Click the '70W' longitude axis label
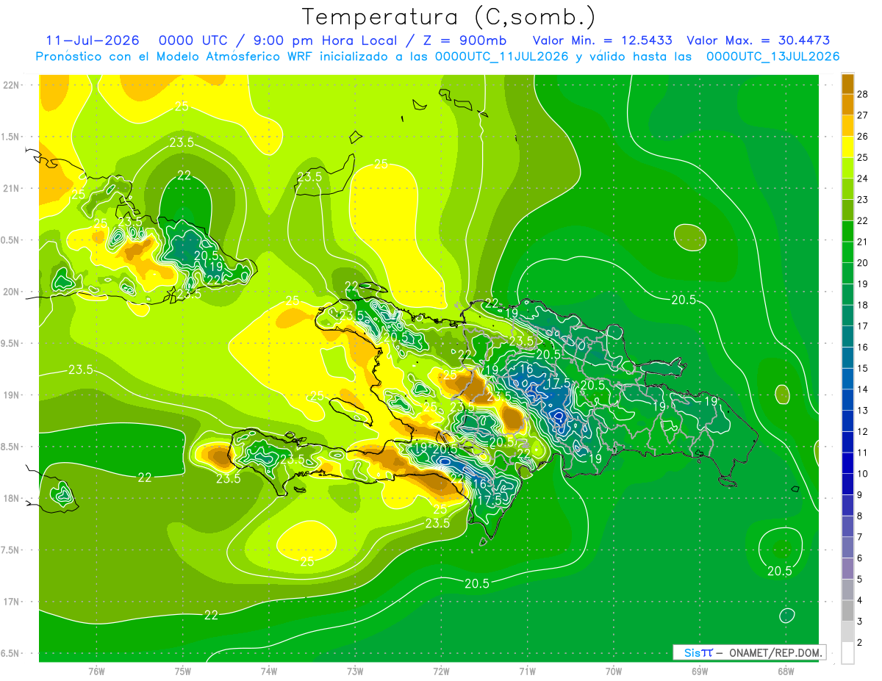This screenshot has width=882, height=681. [614, 671]
